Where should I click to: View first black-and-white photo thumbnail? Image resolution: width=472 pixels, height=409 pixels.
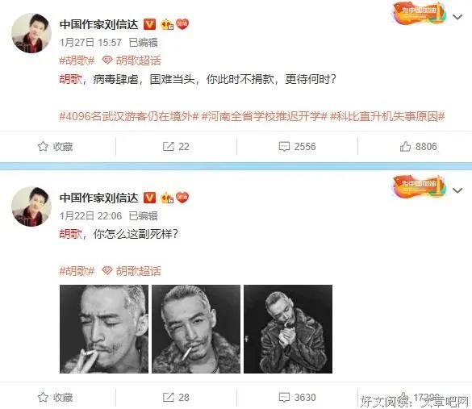[x=104, y=329]
